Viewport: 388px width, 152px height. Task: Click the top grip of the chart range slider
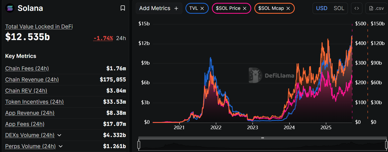coord(262,138)
